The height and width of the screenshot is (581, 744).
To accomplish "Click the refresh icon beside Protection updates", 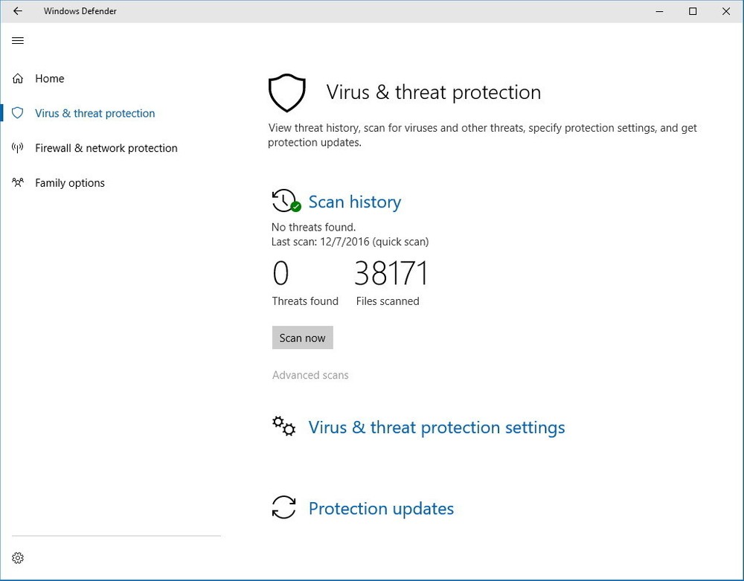I will [x=283, y=507].
